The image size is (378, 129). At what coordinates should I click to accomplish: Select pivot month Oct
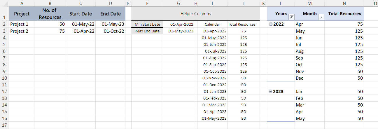coord(310,64)
